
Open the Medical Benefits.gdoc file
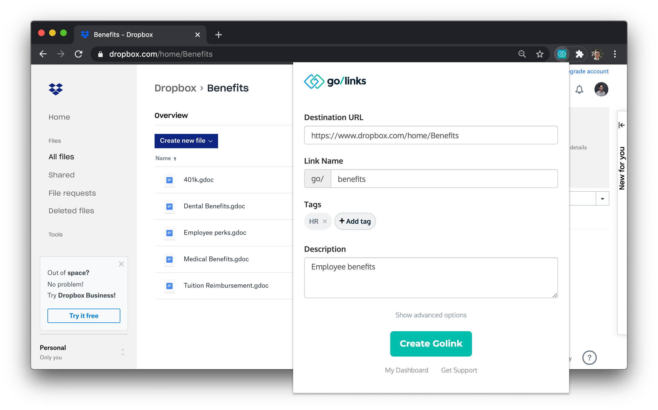click(216, 259)
